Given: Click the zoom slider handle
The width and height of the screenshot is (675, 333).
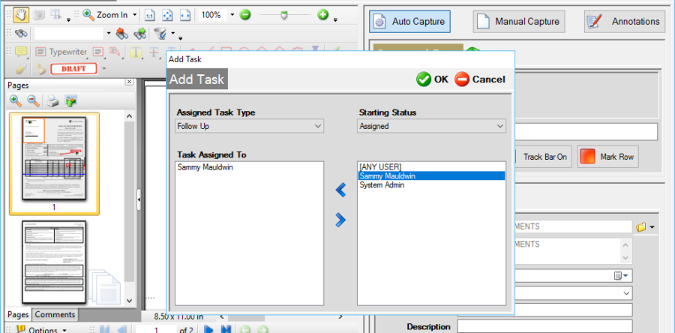Looking at the screenshot, I should click(283, 16).
